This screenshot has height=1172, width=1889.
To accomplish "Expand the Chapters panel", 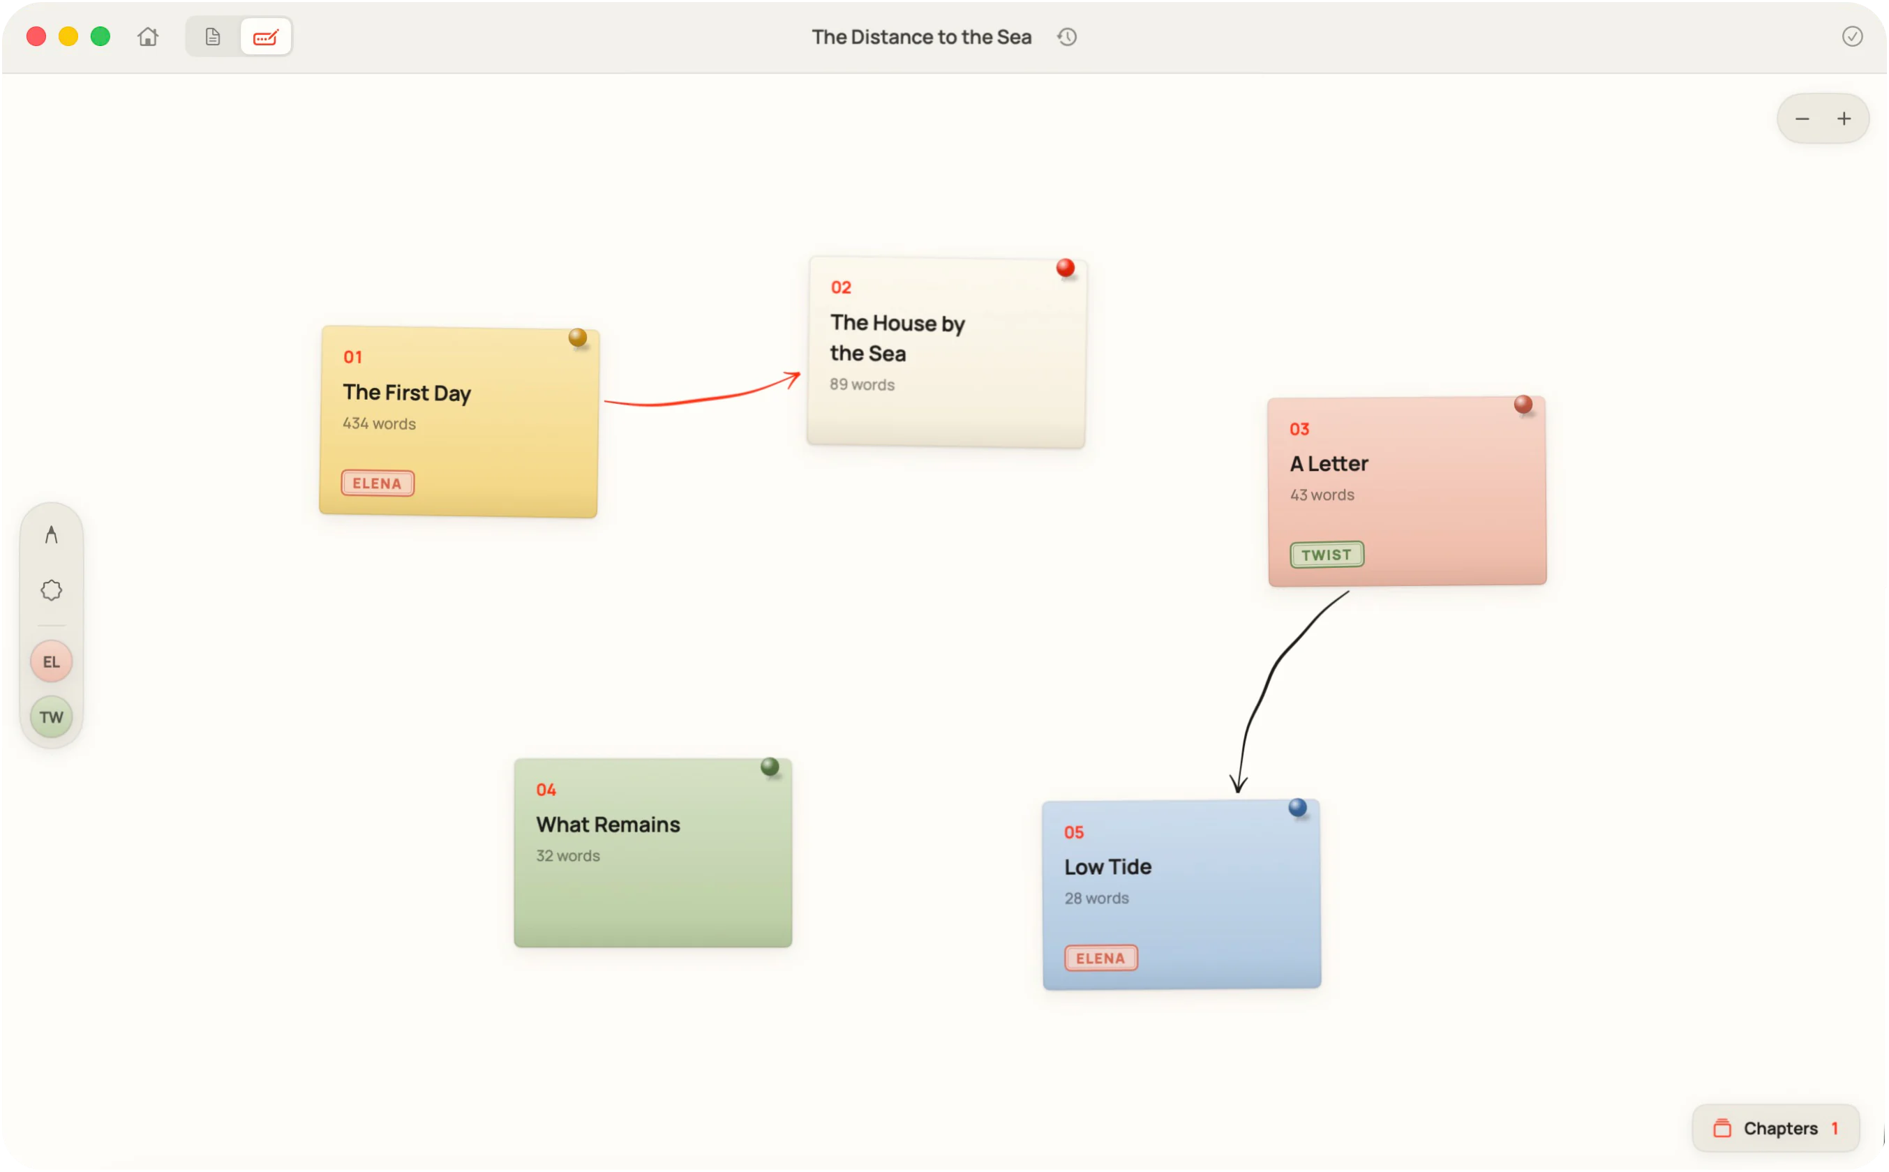I will point(1775,1128).
